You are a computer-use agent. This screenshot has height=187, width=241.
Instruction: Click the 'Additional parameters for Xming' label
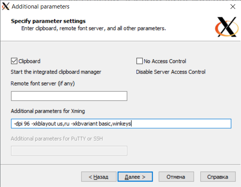(x=48, y=111)
